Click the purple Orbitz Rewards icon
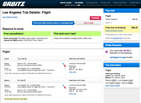 (107, 52)
